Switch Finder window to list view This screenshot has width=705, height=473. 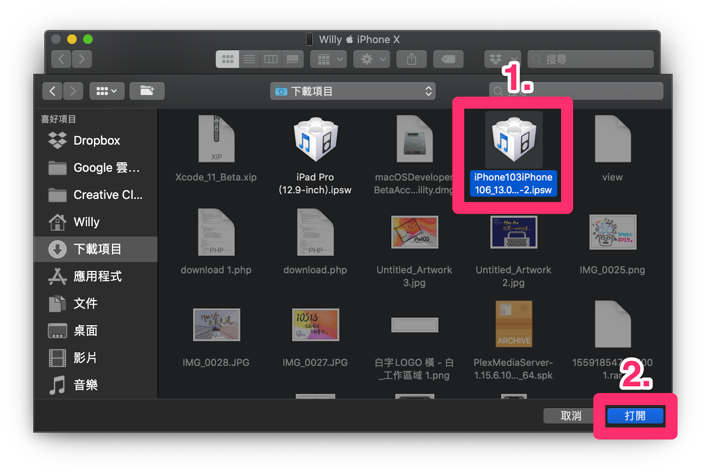(249, 59)
